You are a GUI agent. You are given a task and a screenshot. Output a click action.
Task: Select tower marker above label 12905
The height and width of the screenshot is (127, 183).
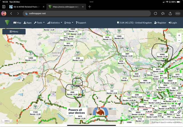pyautogui.click(x=119, y=31)
